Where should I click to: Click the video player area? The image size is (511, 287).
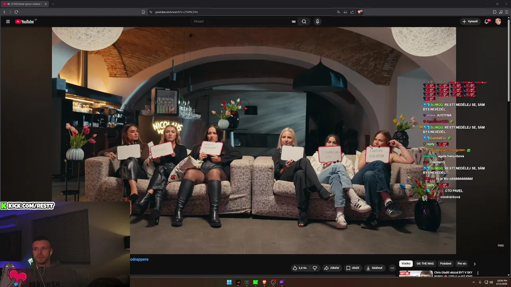(254, 140)
